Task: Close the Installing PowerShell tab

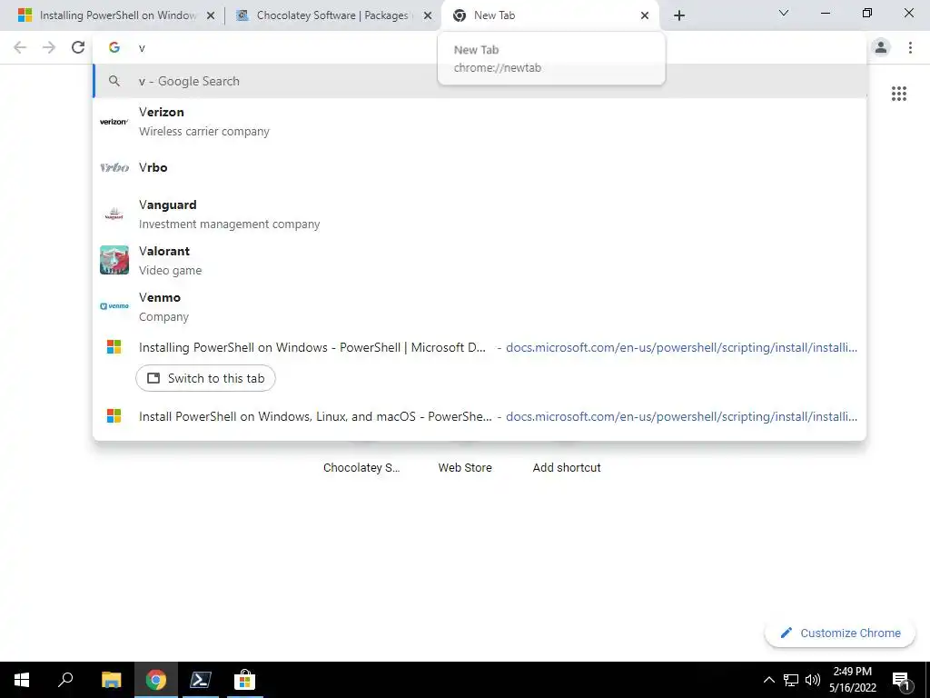Action: 210,15
